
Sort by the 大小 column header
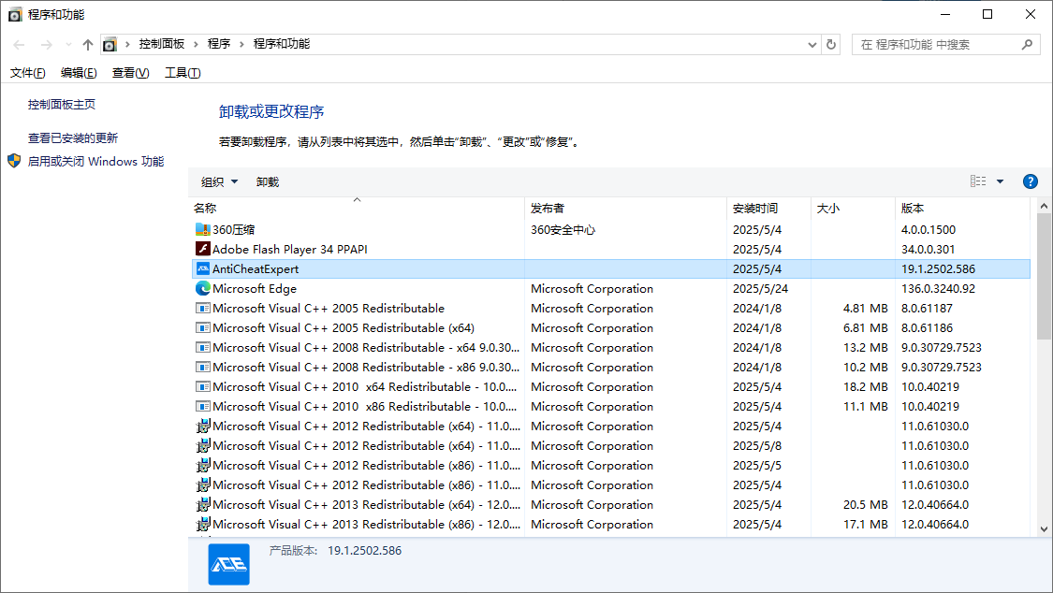(x=853, y=208)
